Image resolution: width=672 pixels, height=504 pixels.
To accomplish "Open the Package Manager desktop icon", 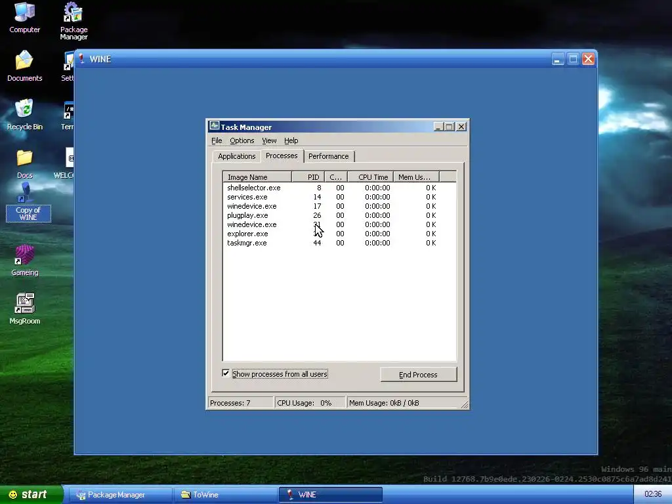I will (73, 22).
